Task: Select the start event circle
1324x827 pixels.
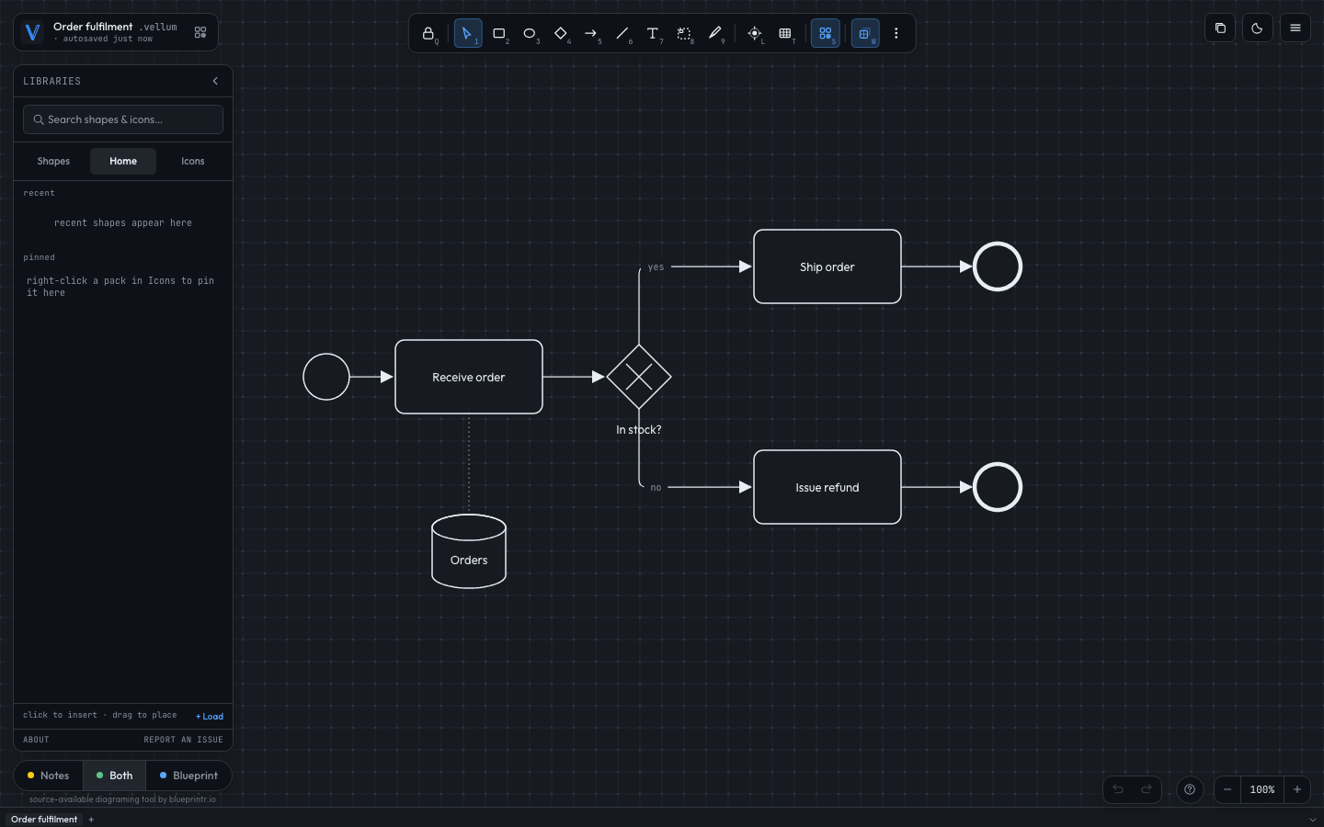Action: (x=326, y=377)
